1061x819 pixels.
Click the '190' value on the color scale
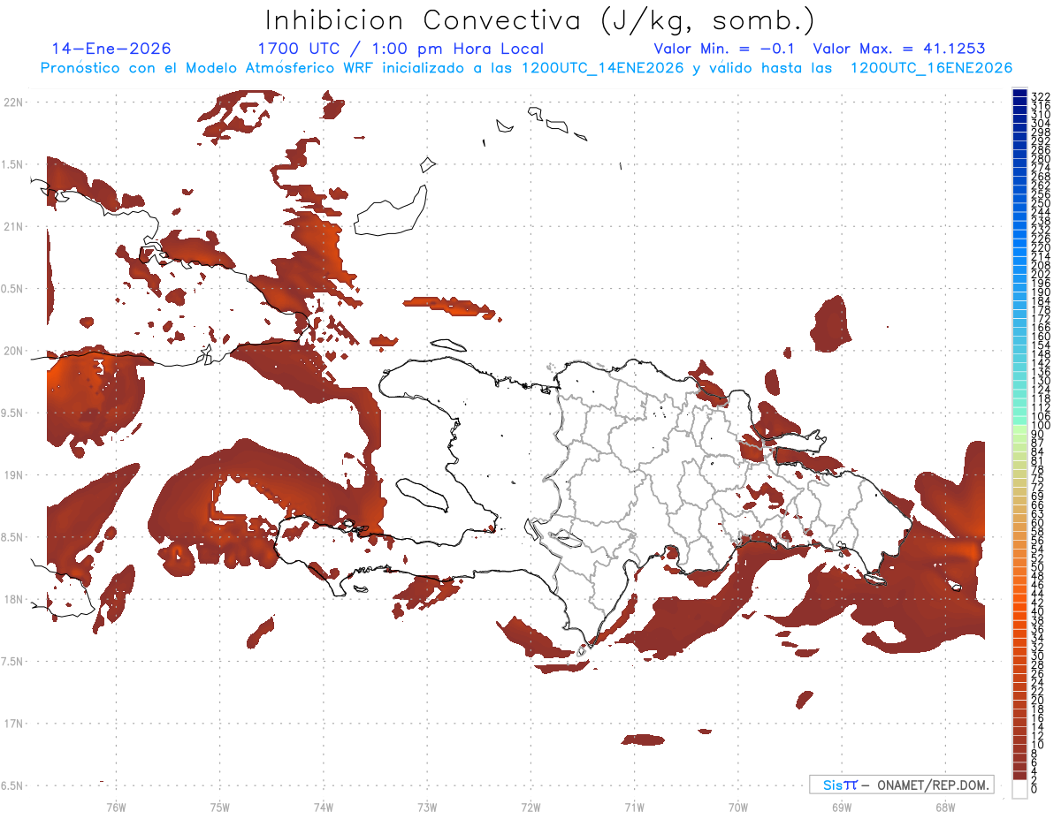coord(1041,292)
